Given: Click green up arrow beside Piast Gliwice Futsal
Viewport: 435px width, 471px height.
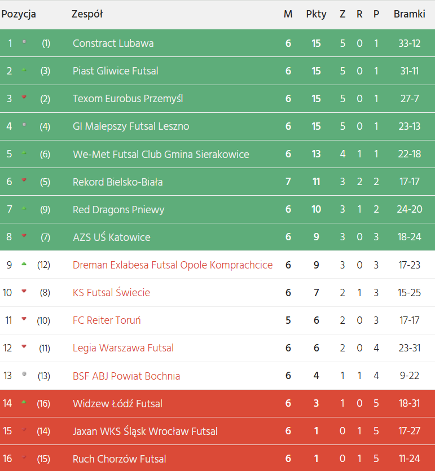Looking at the screenshot, I should click(x=24, y=70).
